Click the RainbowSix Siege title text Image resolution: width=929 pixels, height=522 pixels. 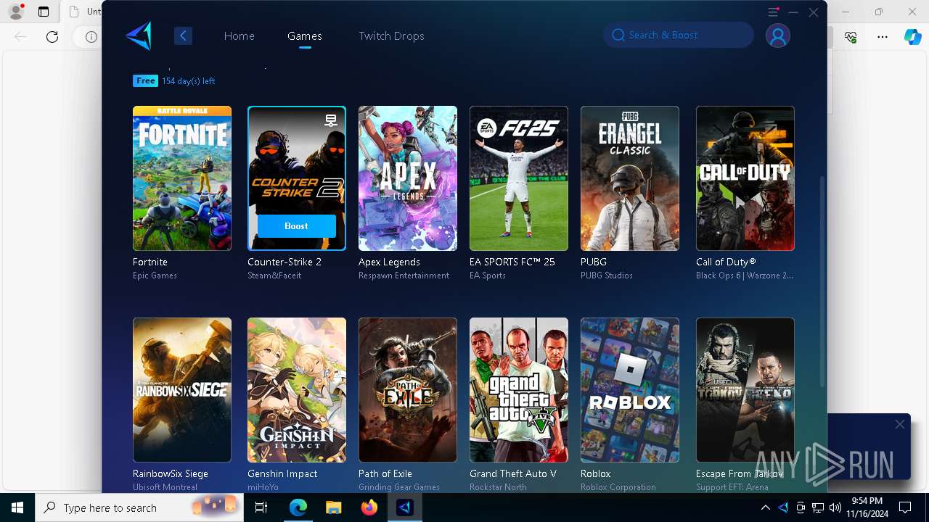click(x=171, y=473)
